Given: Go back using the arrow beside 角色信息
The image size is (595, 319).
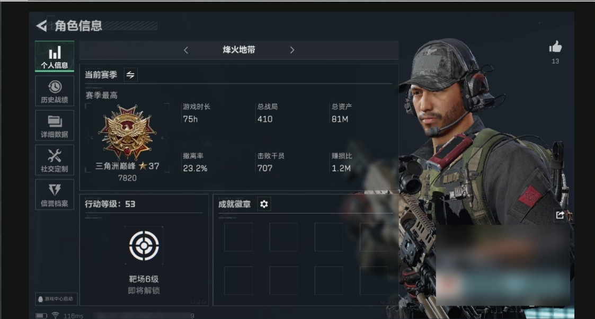Looking at the screenshot, I should 41,26.
